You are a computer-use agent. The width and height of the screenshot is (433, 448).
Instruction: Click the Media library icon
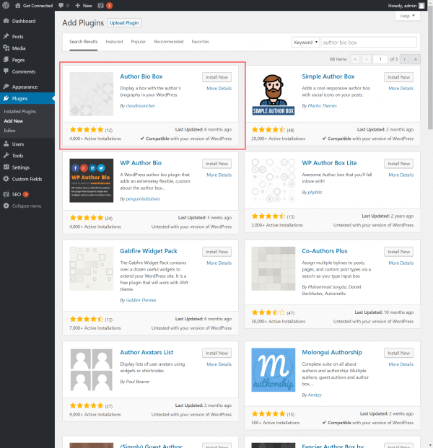[6, 48]
